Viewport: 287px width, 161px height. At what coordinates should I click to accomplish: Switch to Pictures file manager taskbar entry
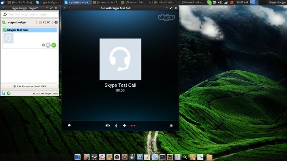coord(134,3)
